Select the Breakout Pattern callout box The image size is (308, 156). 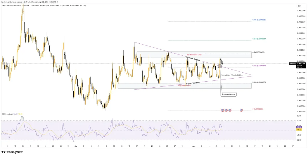coord(229,94)
